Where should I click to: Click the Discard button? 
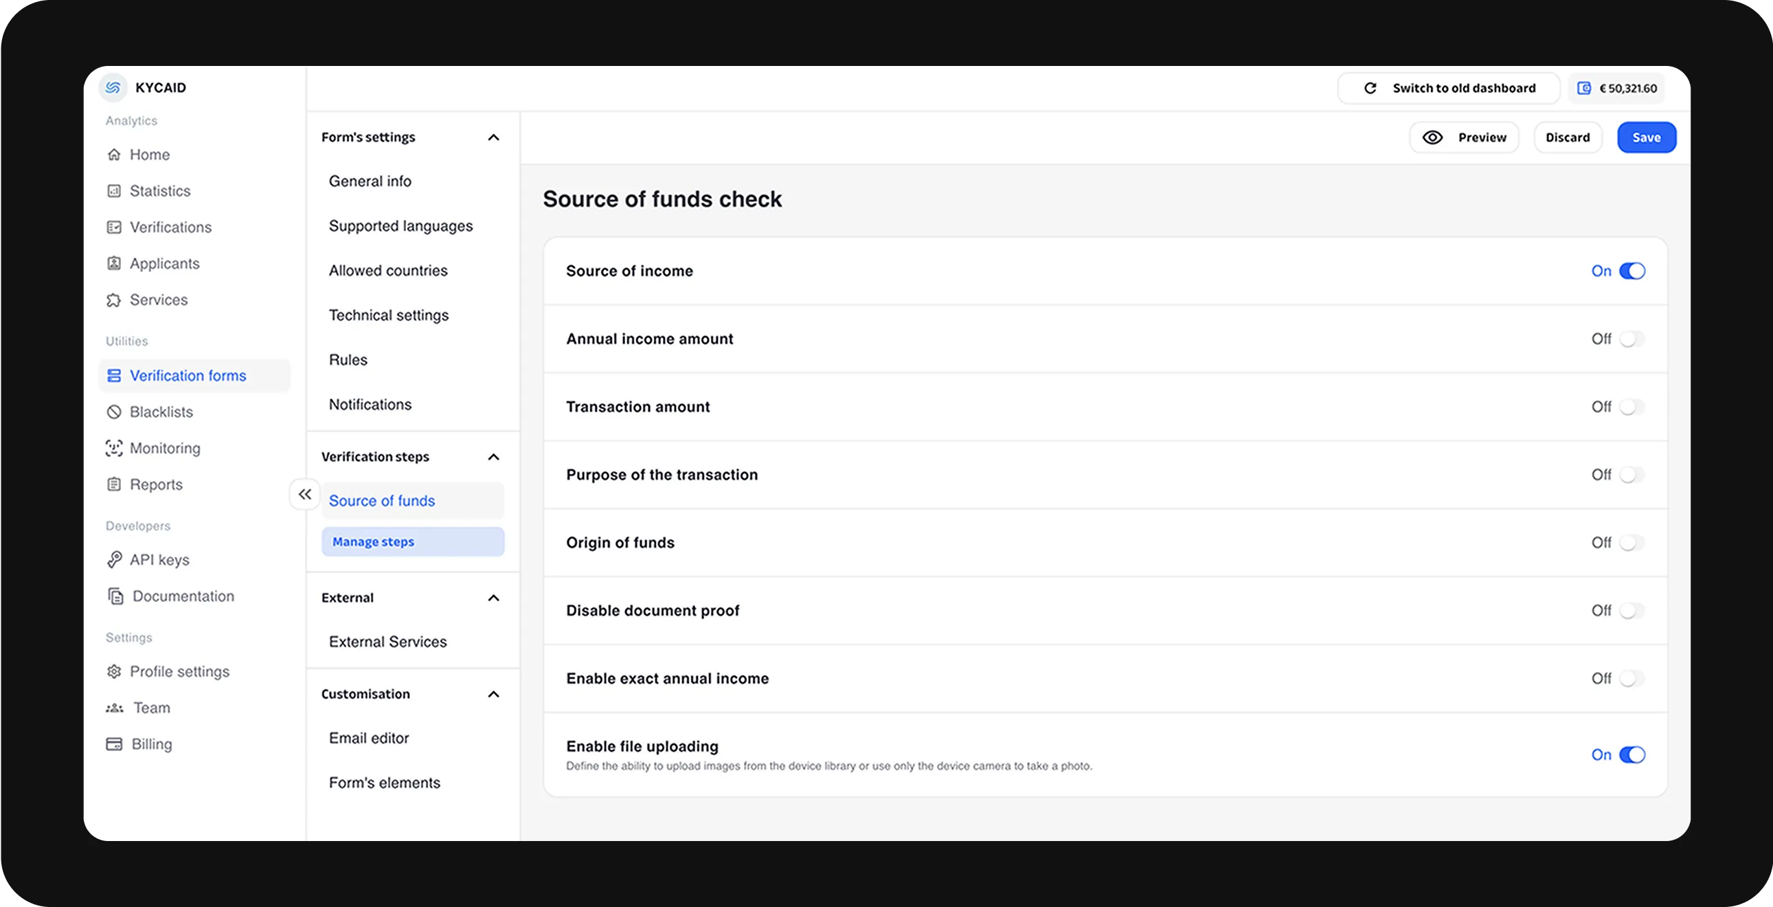[1567, 137]
